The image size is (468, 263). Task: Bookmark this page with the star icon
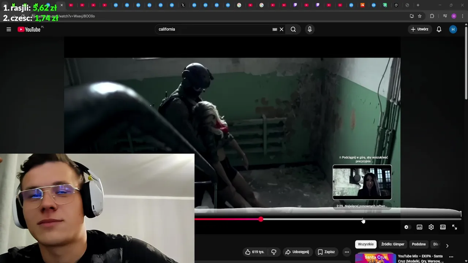420,16
